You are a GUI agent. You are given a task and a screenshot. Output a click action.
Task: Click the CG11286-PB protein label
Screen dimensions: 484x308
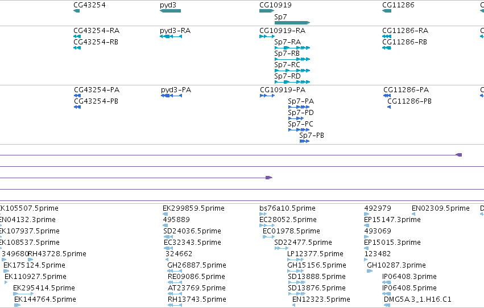(409, 101)
